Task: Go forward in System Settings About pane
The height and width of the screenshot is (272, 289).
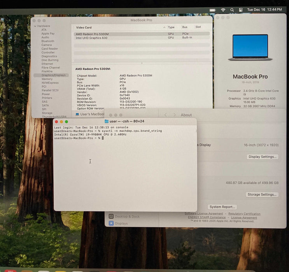Action: (174, 115)
